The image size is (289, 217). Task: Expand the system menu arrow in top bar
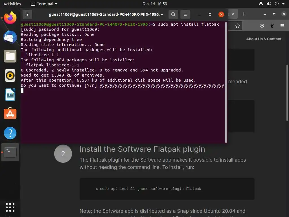[x=283, y=4]
